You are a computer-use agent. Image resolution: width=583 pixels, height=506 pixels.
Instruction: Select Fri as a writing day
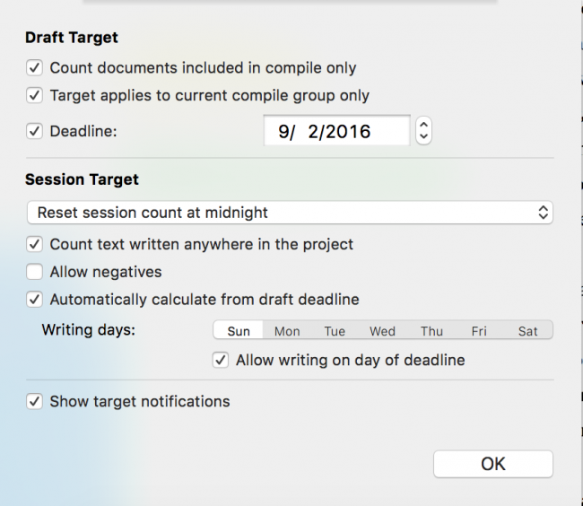click(x=479, y=331)
